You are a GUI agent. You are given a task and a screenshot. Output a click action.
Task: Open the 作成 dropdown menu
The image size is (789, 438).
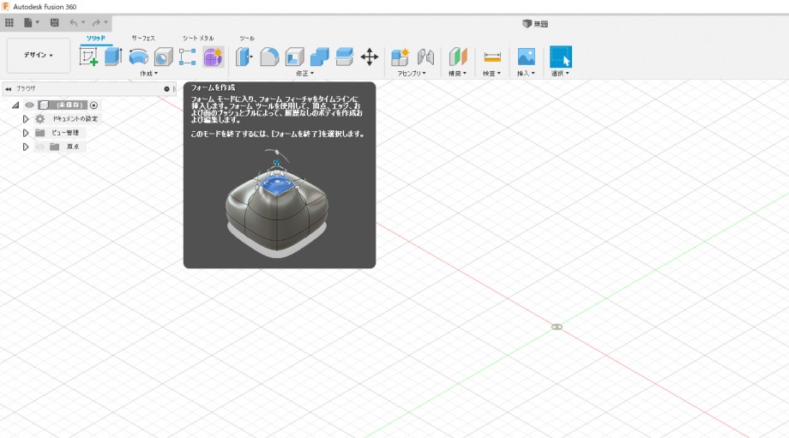[x=149, y=74]
